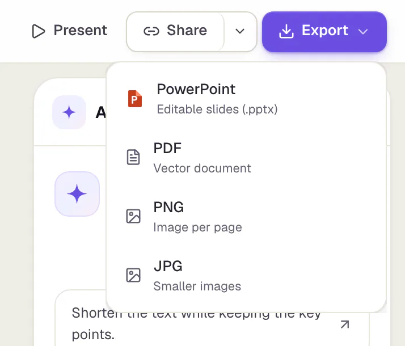Click the Export button
This screenshot has width=405, height=346.
324,32
